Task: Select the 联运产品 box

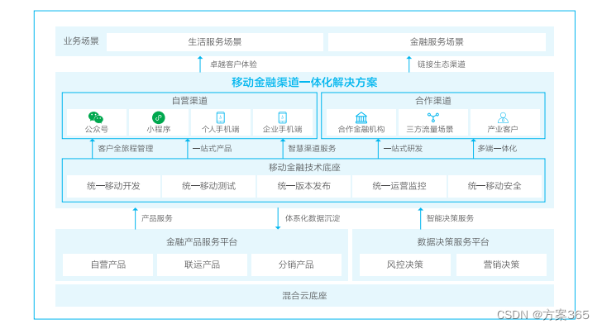Action: (x=203, y=265)
